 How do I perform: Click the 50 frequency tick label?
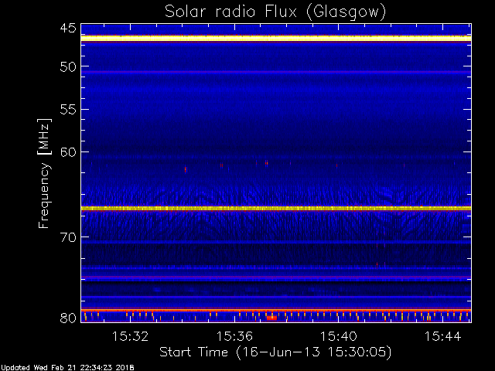pos(68,66)
